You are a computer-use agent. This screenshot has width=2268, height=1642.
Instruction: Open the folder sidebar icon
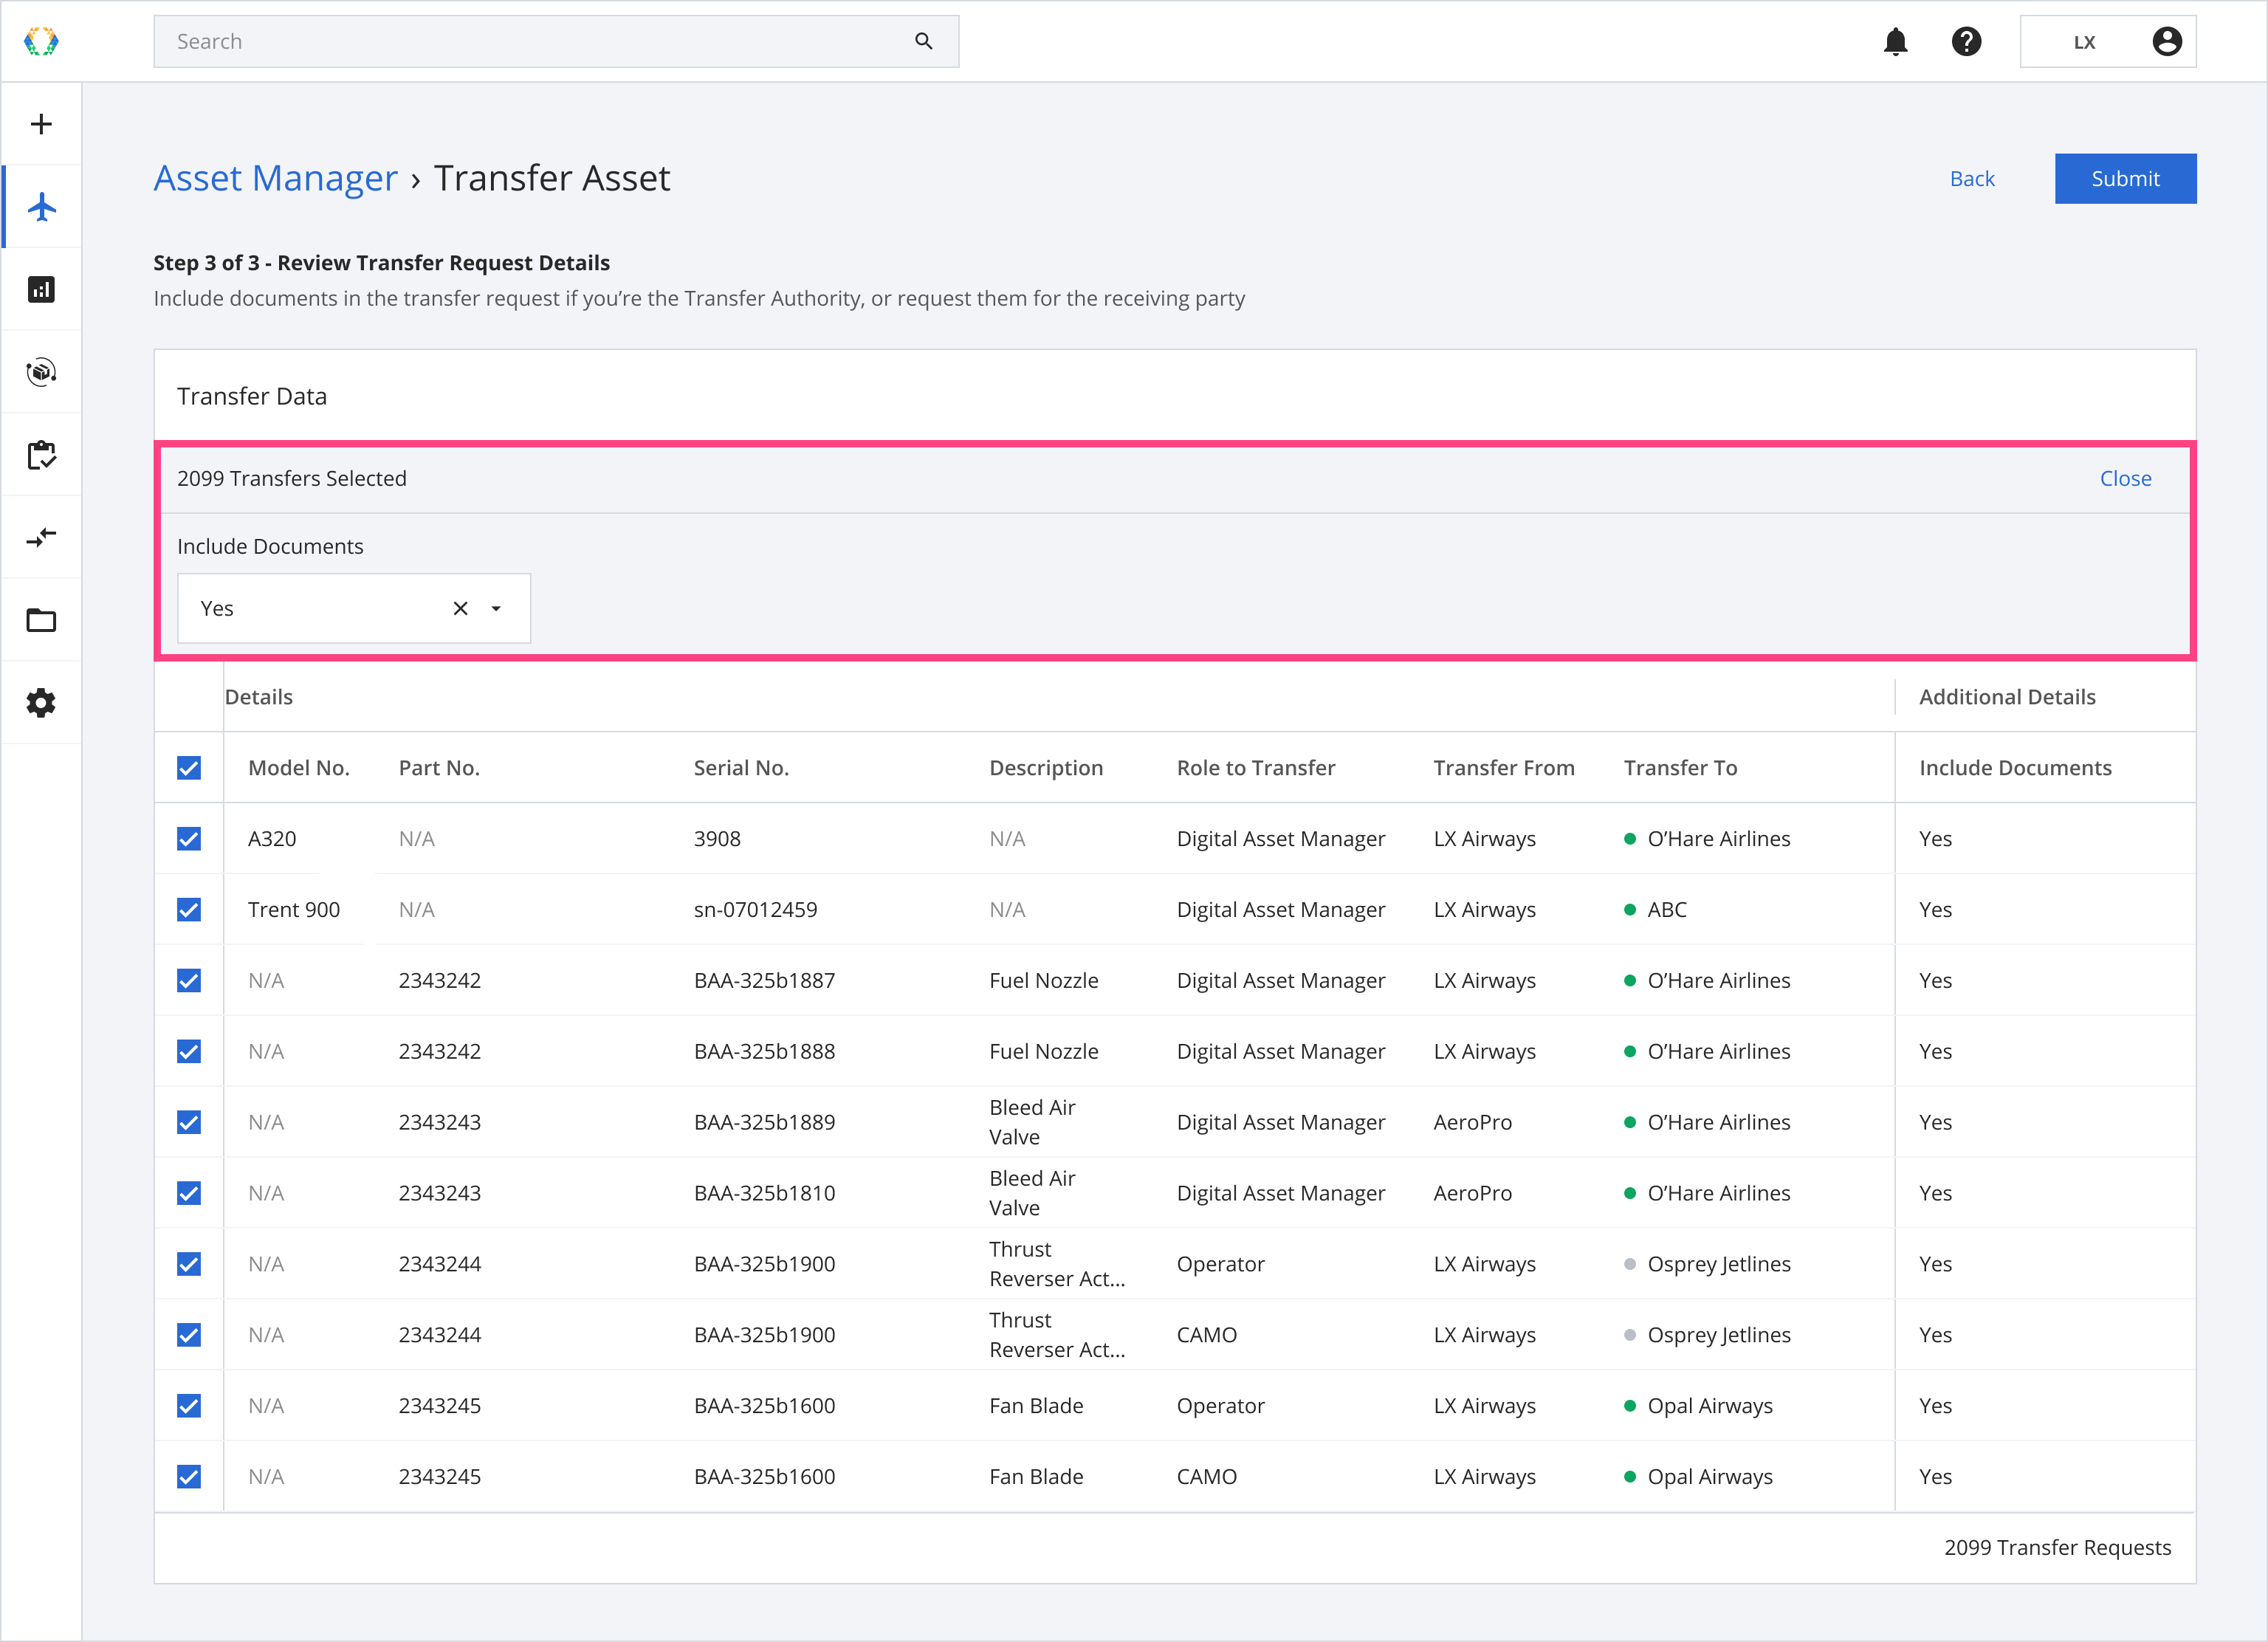pyautogui.click(x=41, y=620)
